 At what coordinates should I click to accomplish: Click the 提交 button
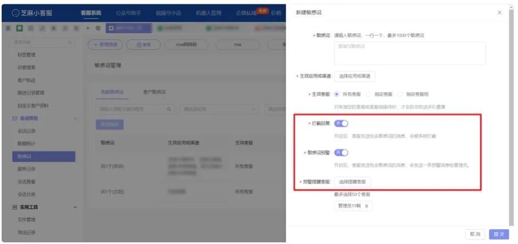coord(499,234)
